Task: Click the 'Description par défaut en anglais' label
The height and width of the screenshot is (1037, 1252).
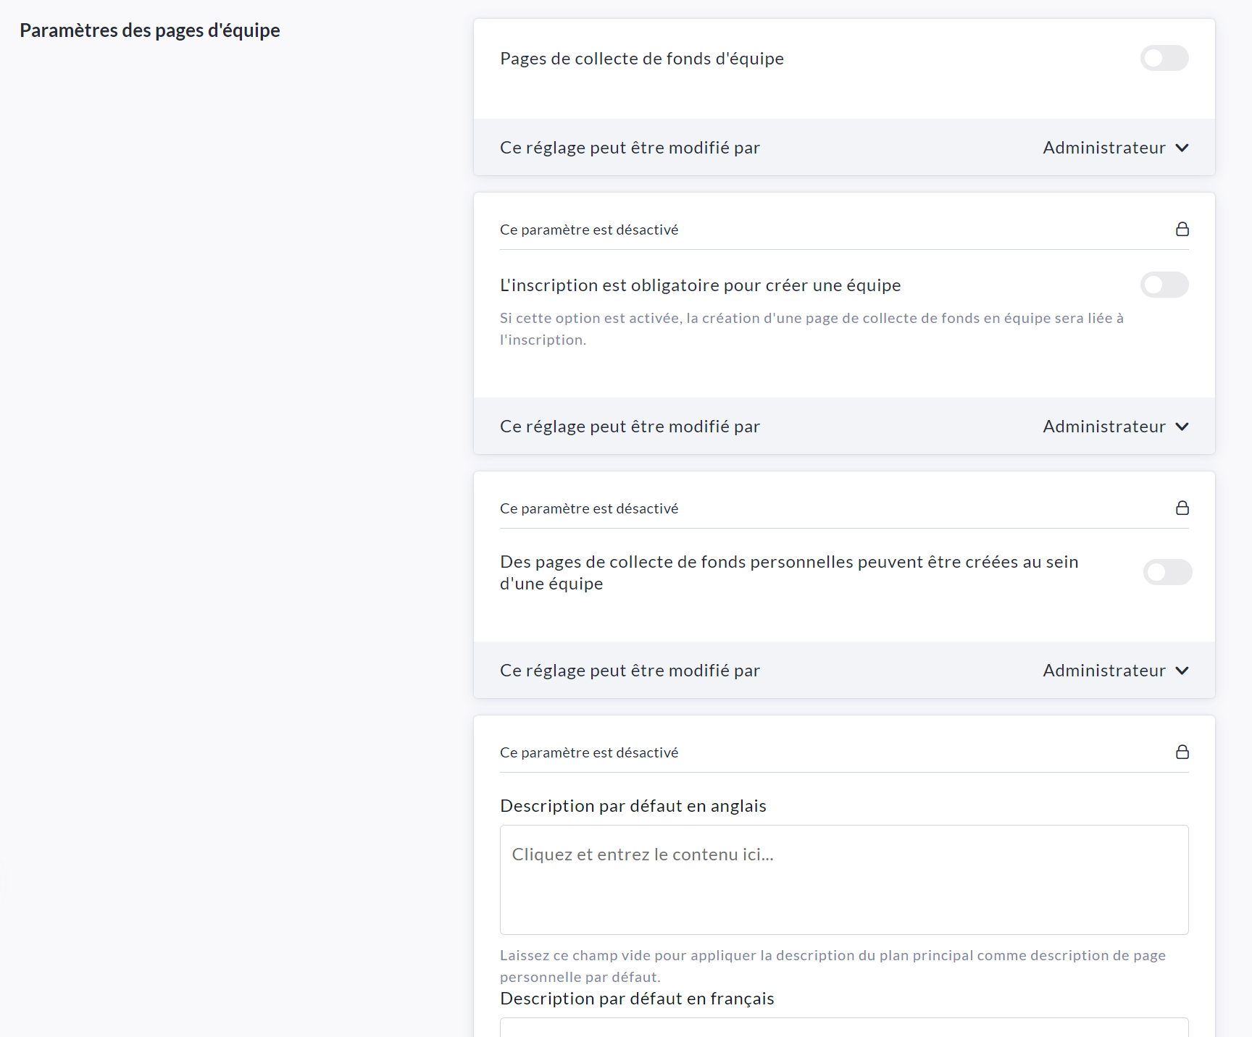Action: click(x=633, y=806)
